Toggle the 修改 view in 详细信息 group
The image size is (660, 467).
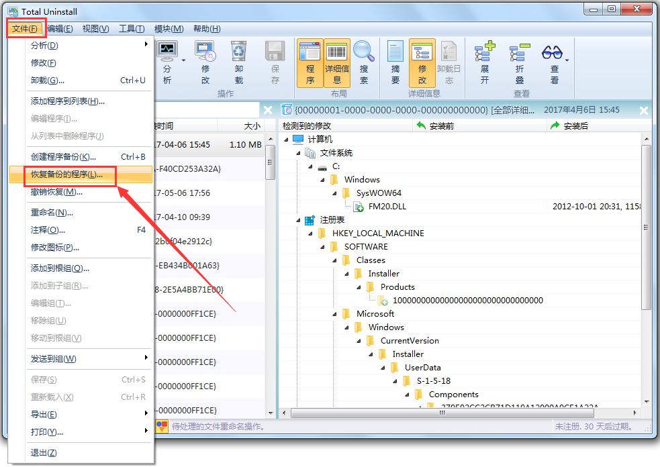tap(422, 62)
